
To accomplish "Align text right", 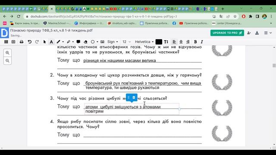I will coord(188,42).
